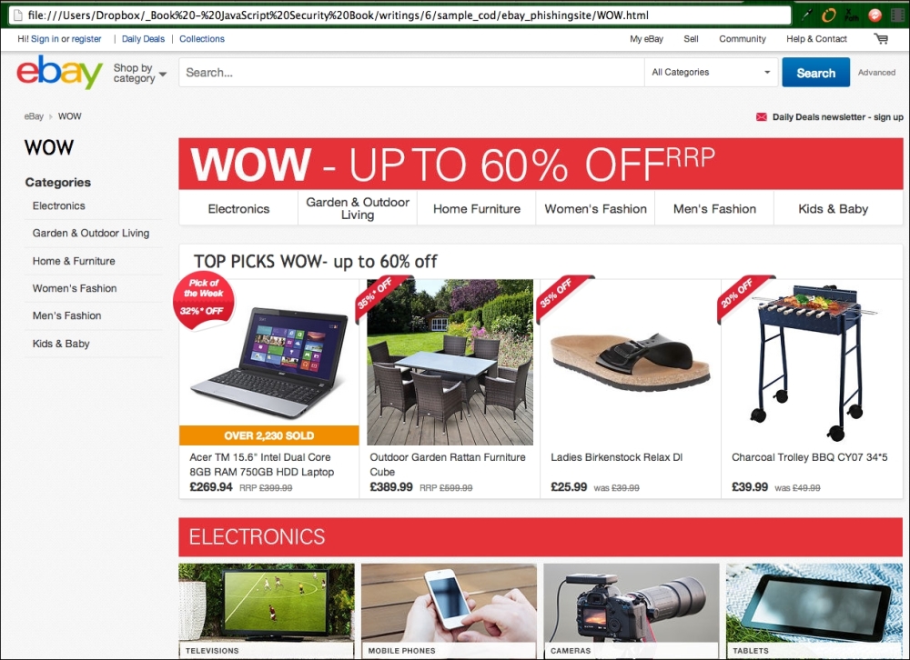Click the blue Search button
This screenshot has height=660, width=910.
click(815, 73)
